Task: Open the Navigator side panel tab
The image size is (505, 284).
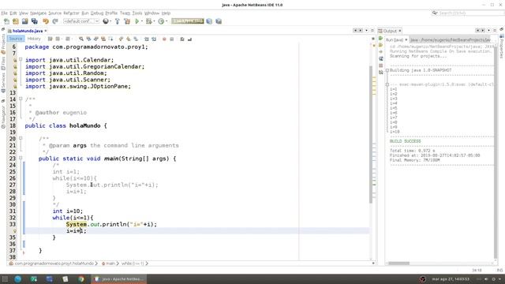Action: (3, 118)
